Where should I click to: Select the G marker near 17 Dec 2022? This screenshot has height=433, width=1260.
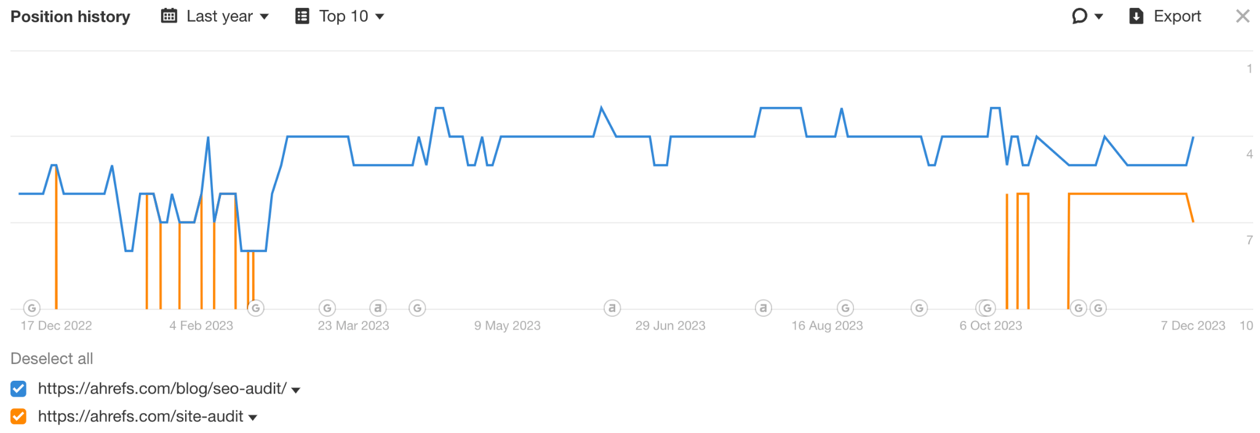(31, 308)
